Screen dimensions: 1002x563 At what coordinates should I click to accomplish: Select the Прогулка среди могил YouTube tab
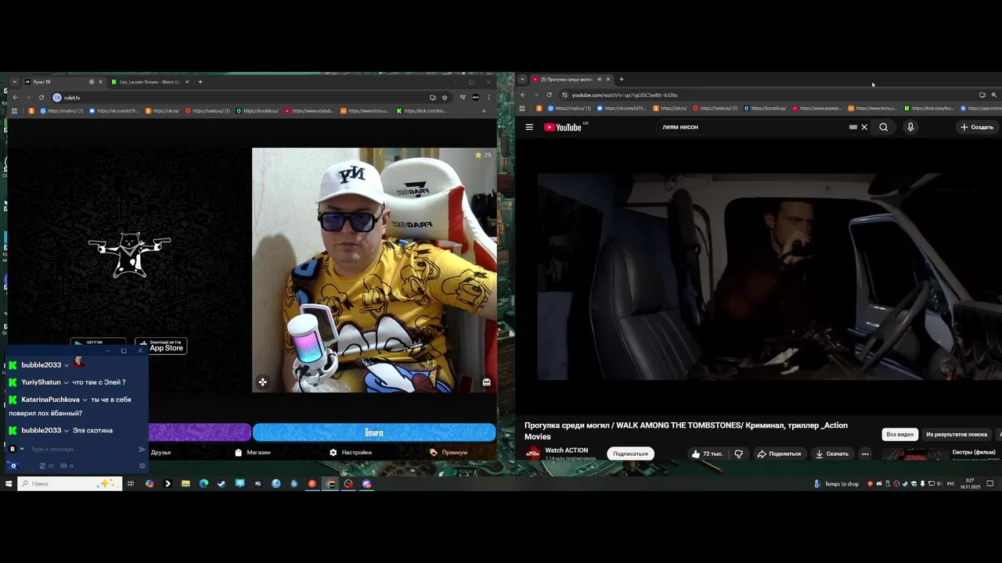pyautogui.click(x=571, y=79)
